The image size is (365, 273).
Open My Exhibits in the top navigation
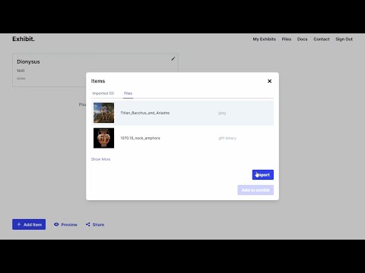pyautogui.click(x=264, y=39)
